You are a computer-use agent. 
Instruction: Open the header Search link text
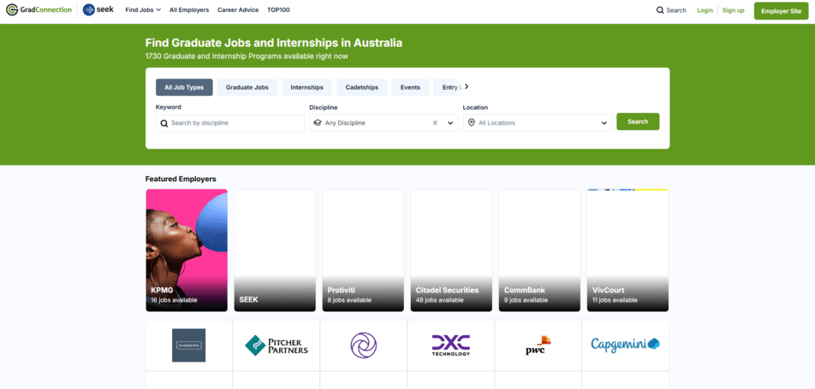click(x=676, y=10)
